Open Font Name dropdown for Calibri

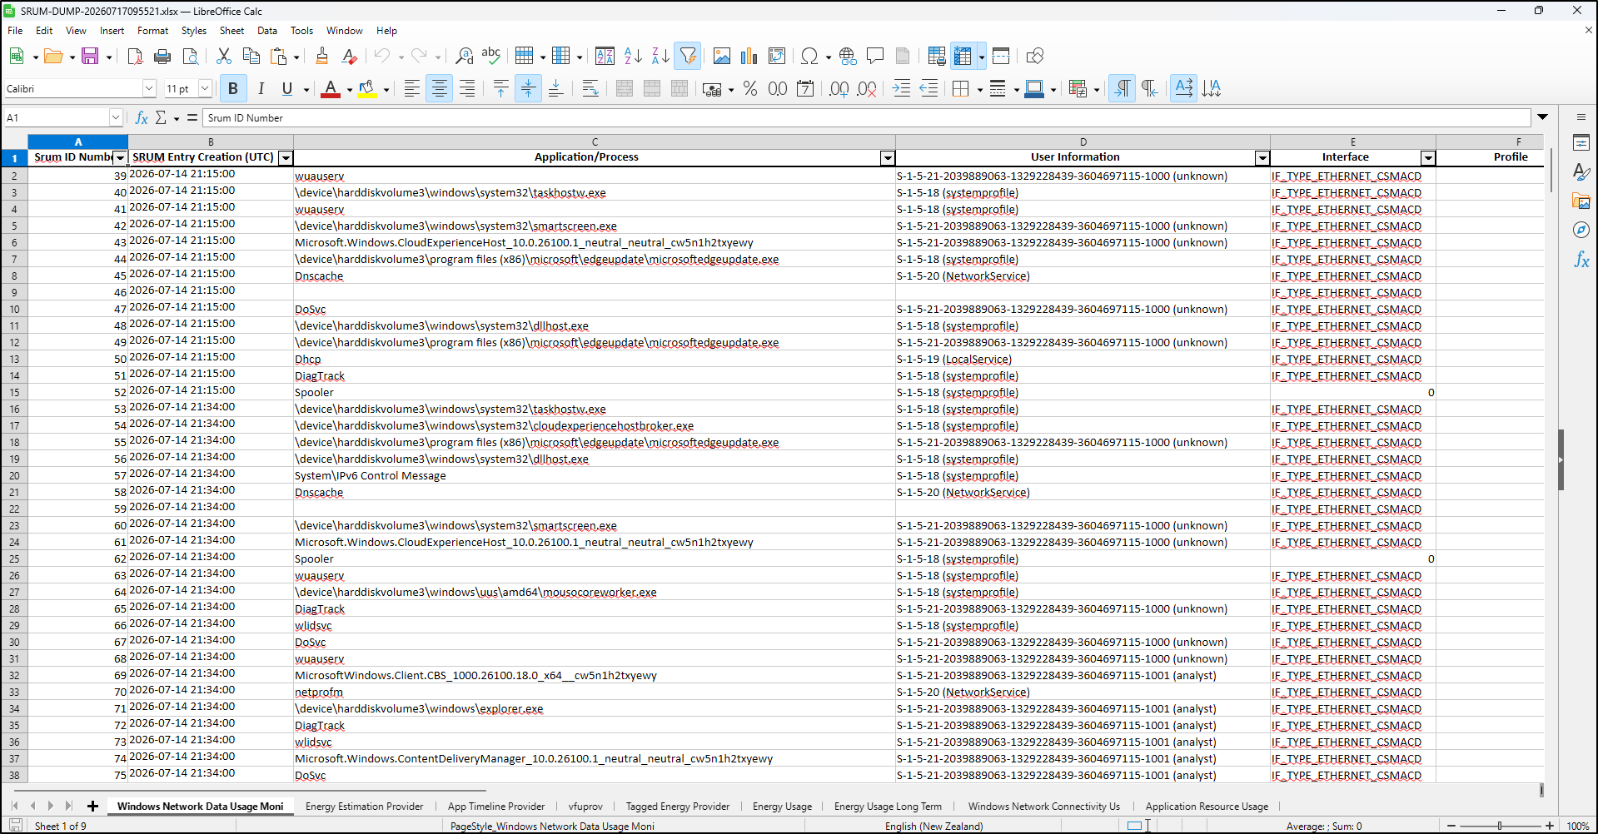pos(149,89)
